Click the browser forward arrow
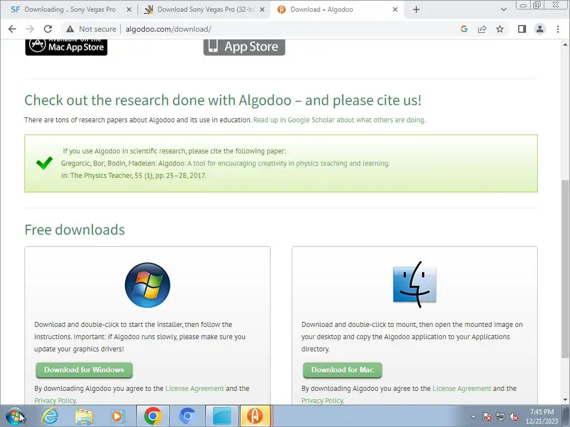The width and height of the screenshot is (570, 427). [30, 29]
